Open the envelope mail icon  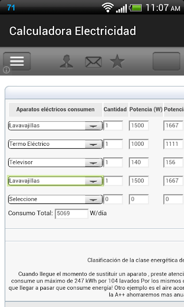(93, 62)
